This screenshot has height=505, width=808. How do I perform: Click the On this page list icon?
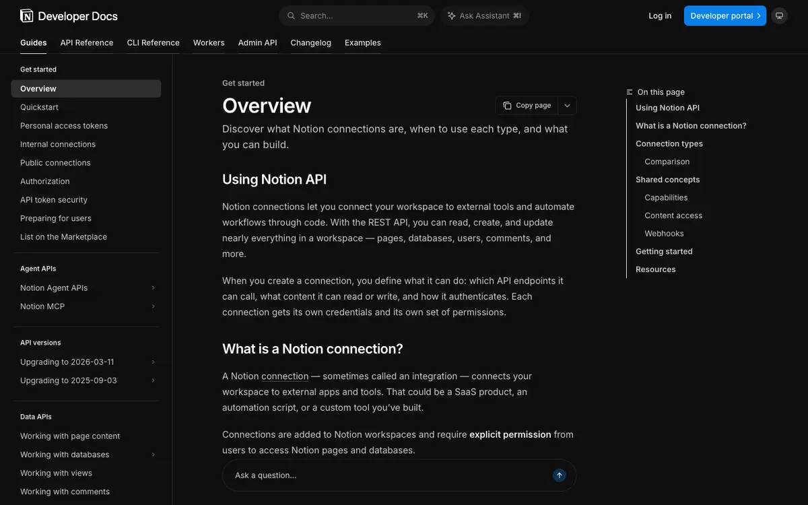point(630,92)
